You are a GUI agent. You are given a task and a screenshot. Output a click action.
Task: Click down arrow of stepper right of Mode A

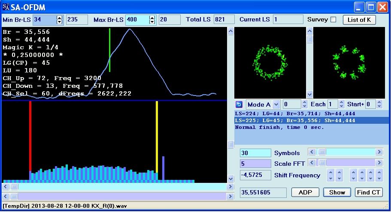[x=304, y=106]
